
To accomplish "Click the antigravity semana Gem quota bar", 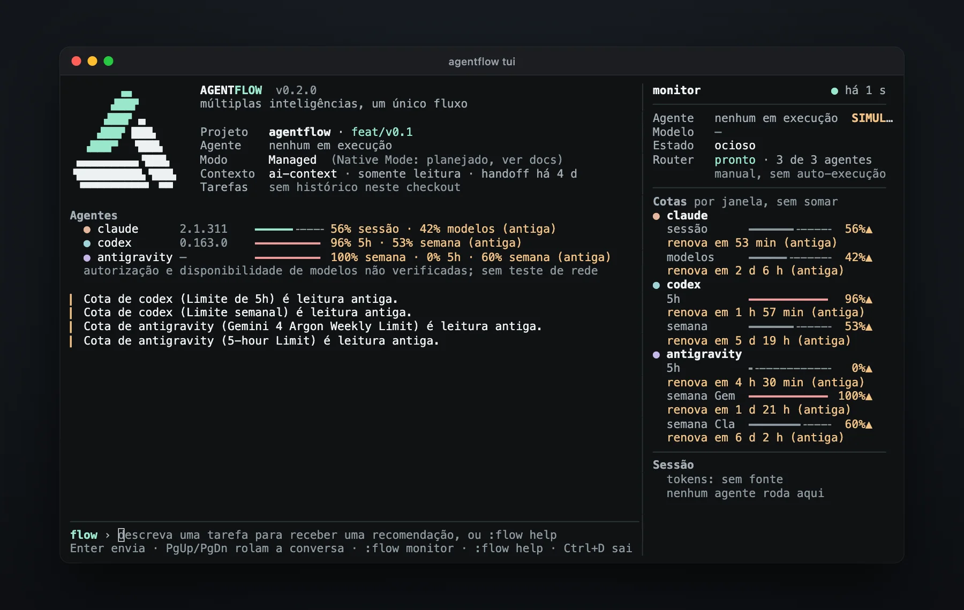I will [x=788, y=396].
